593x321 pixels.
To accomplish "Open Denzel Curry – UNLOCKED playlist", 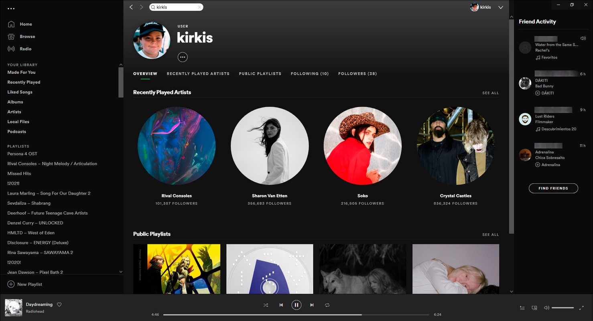I will [35, 223].
